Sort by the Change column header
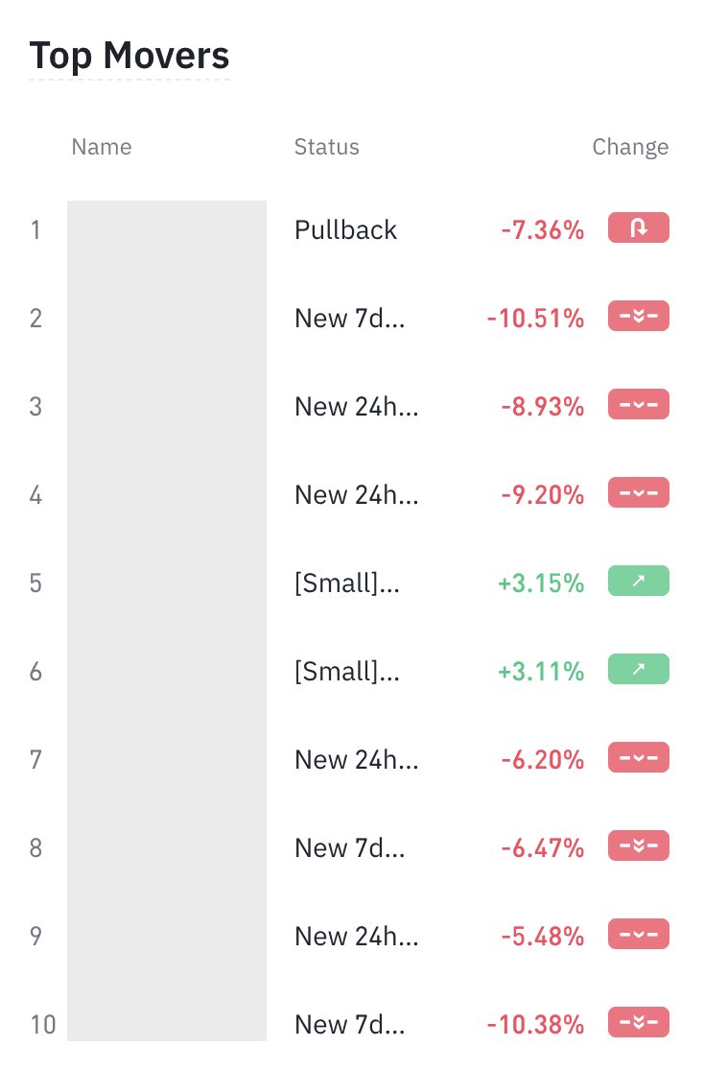 coord(630,147)
